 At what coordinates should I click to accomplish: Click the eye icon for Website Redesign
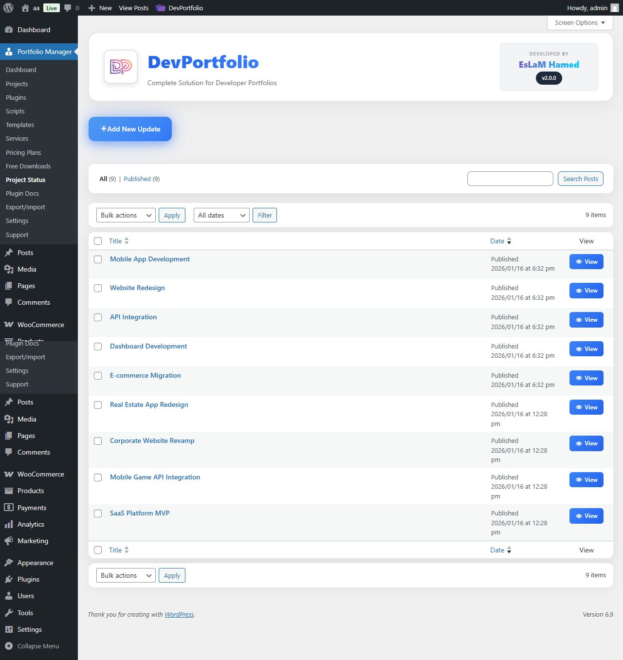[579, 291]
